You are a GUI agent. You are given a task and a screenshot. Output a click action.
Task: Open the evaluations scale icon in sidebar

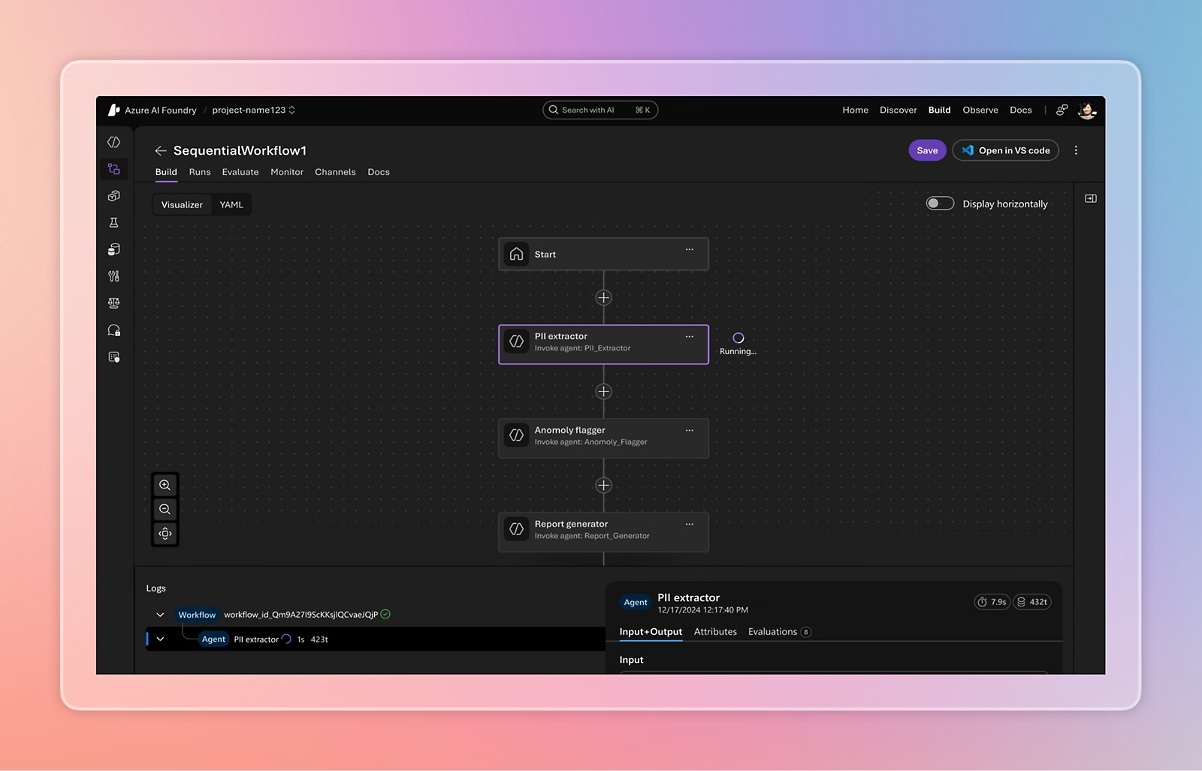[114, 303]
